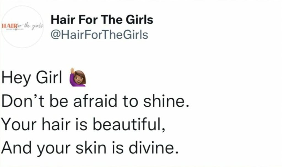The width and height of the screenshot is (282, 167).
Task: Select the 'Hey Girl' greeting text
Action: 32,78
